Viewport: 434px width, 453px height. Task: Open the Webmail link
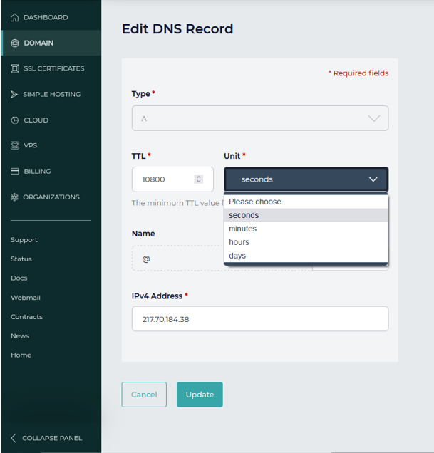[x=26, y=298]
